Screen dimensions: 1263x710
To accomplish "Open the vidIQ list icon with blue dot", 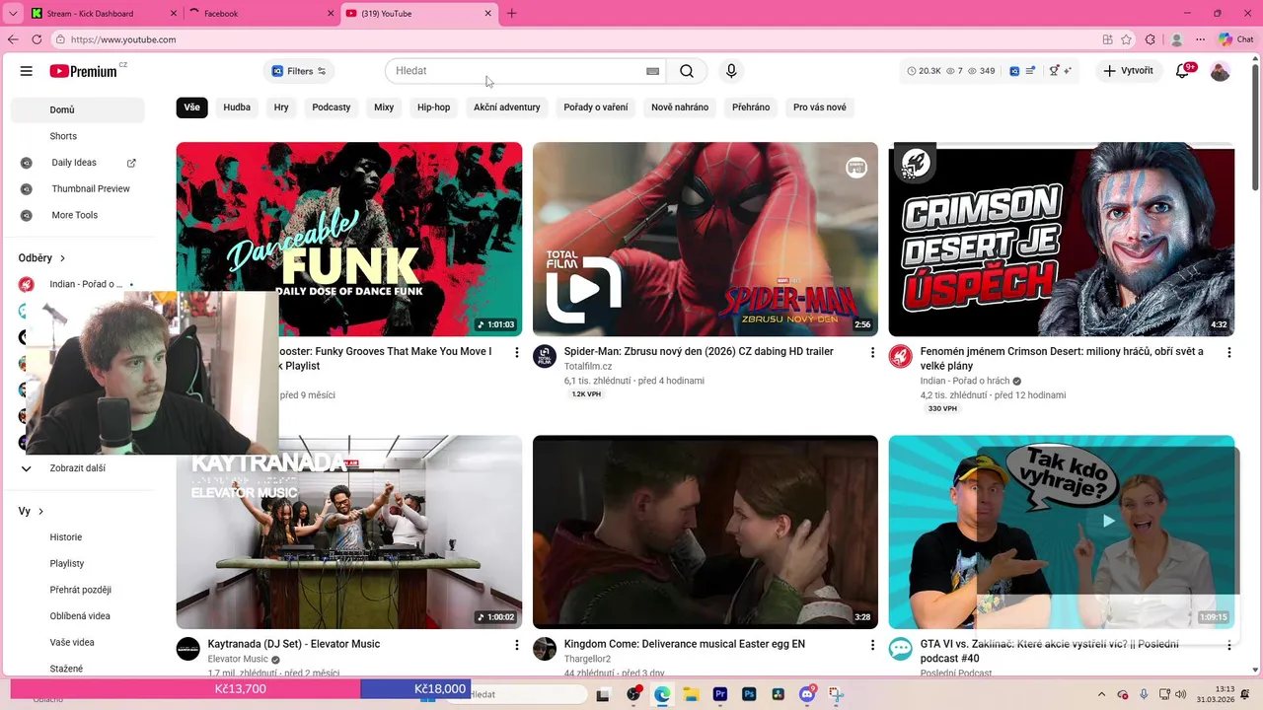I will [x=1031, y=71].
